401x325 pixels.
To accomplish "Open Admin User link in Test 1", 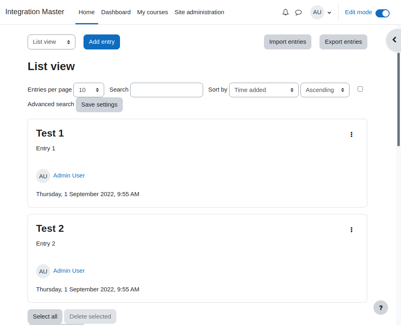I will tap(69, 175).
